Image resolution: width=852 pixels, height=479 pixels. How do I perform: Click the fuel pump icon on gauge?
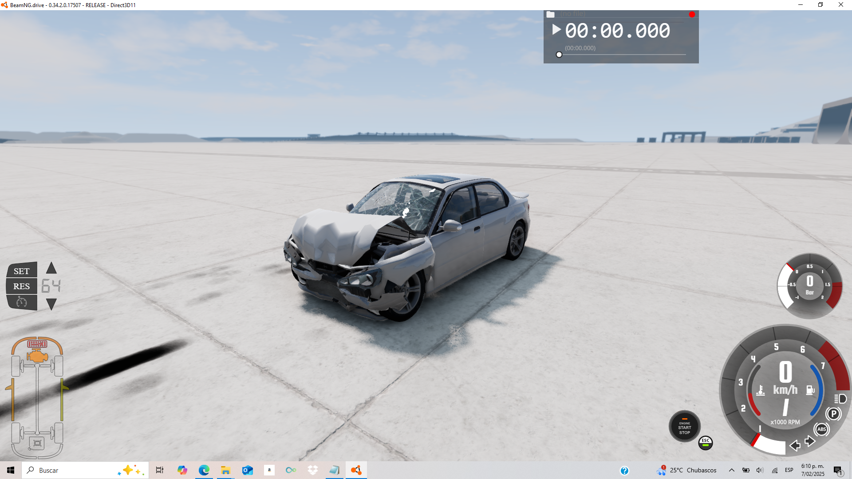[810, 390]
